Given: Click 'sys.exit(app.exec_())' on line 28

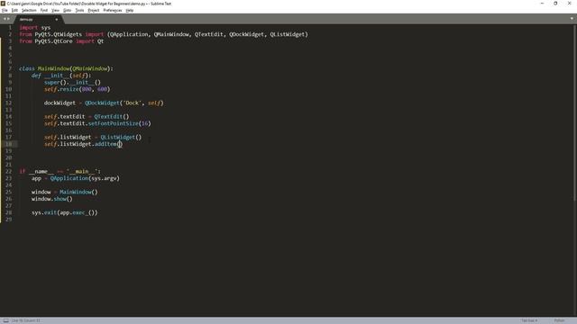Looking at the screenshot, I should 64,212.
